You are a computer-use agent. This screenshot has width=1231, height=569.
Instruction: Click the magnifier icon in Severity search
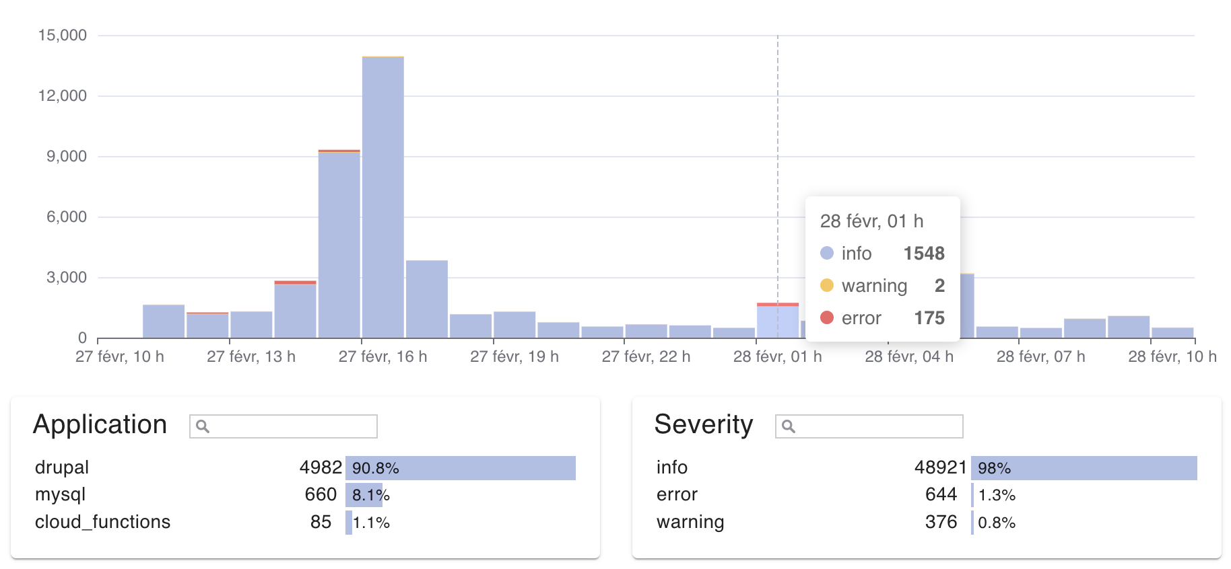(x=788, y=426)
